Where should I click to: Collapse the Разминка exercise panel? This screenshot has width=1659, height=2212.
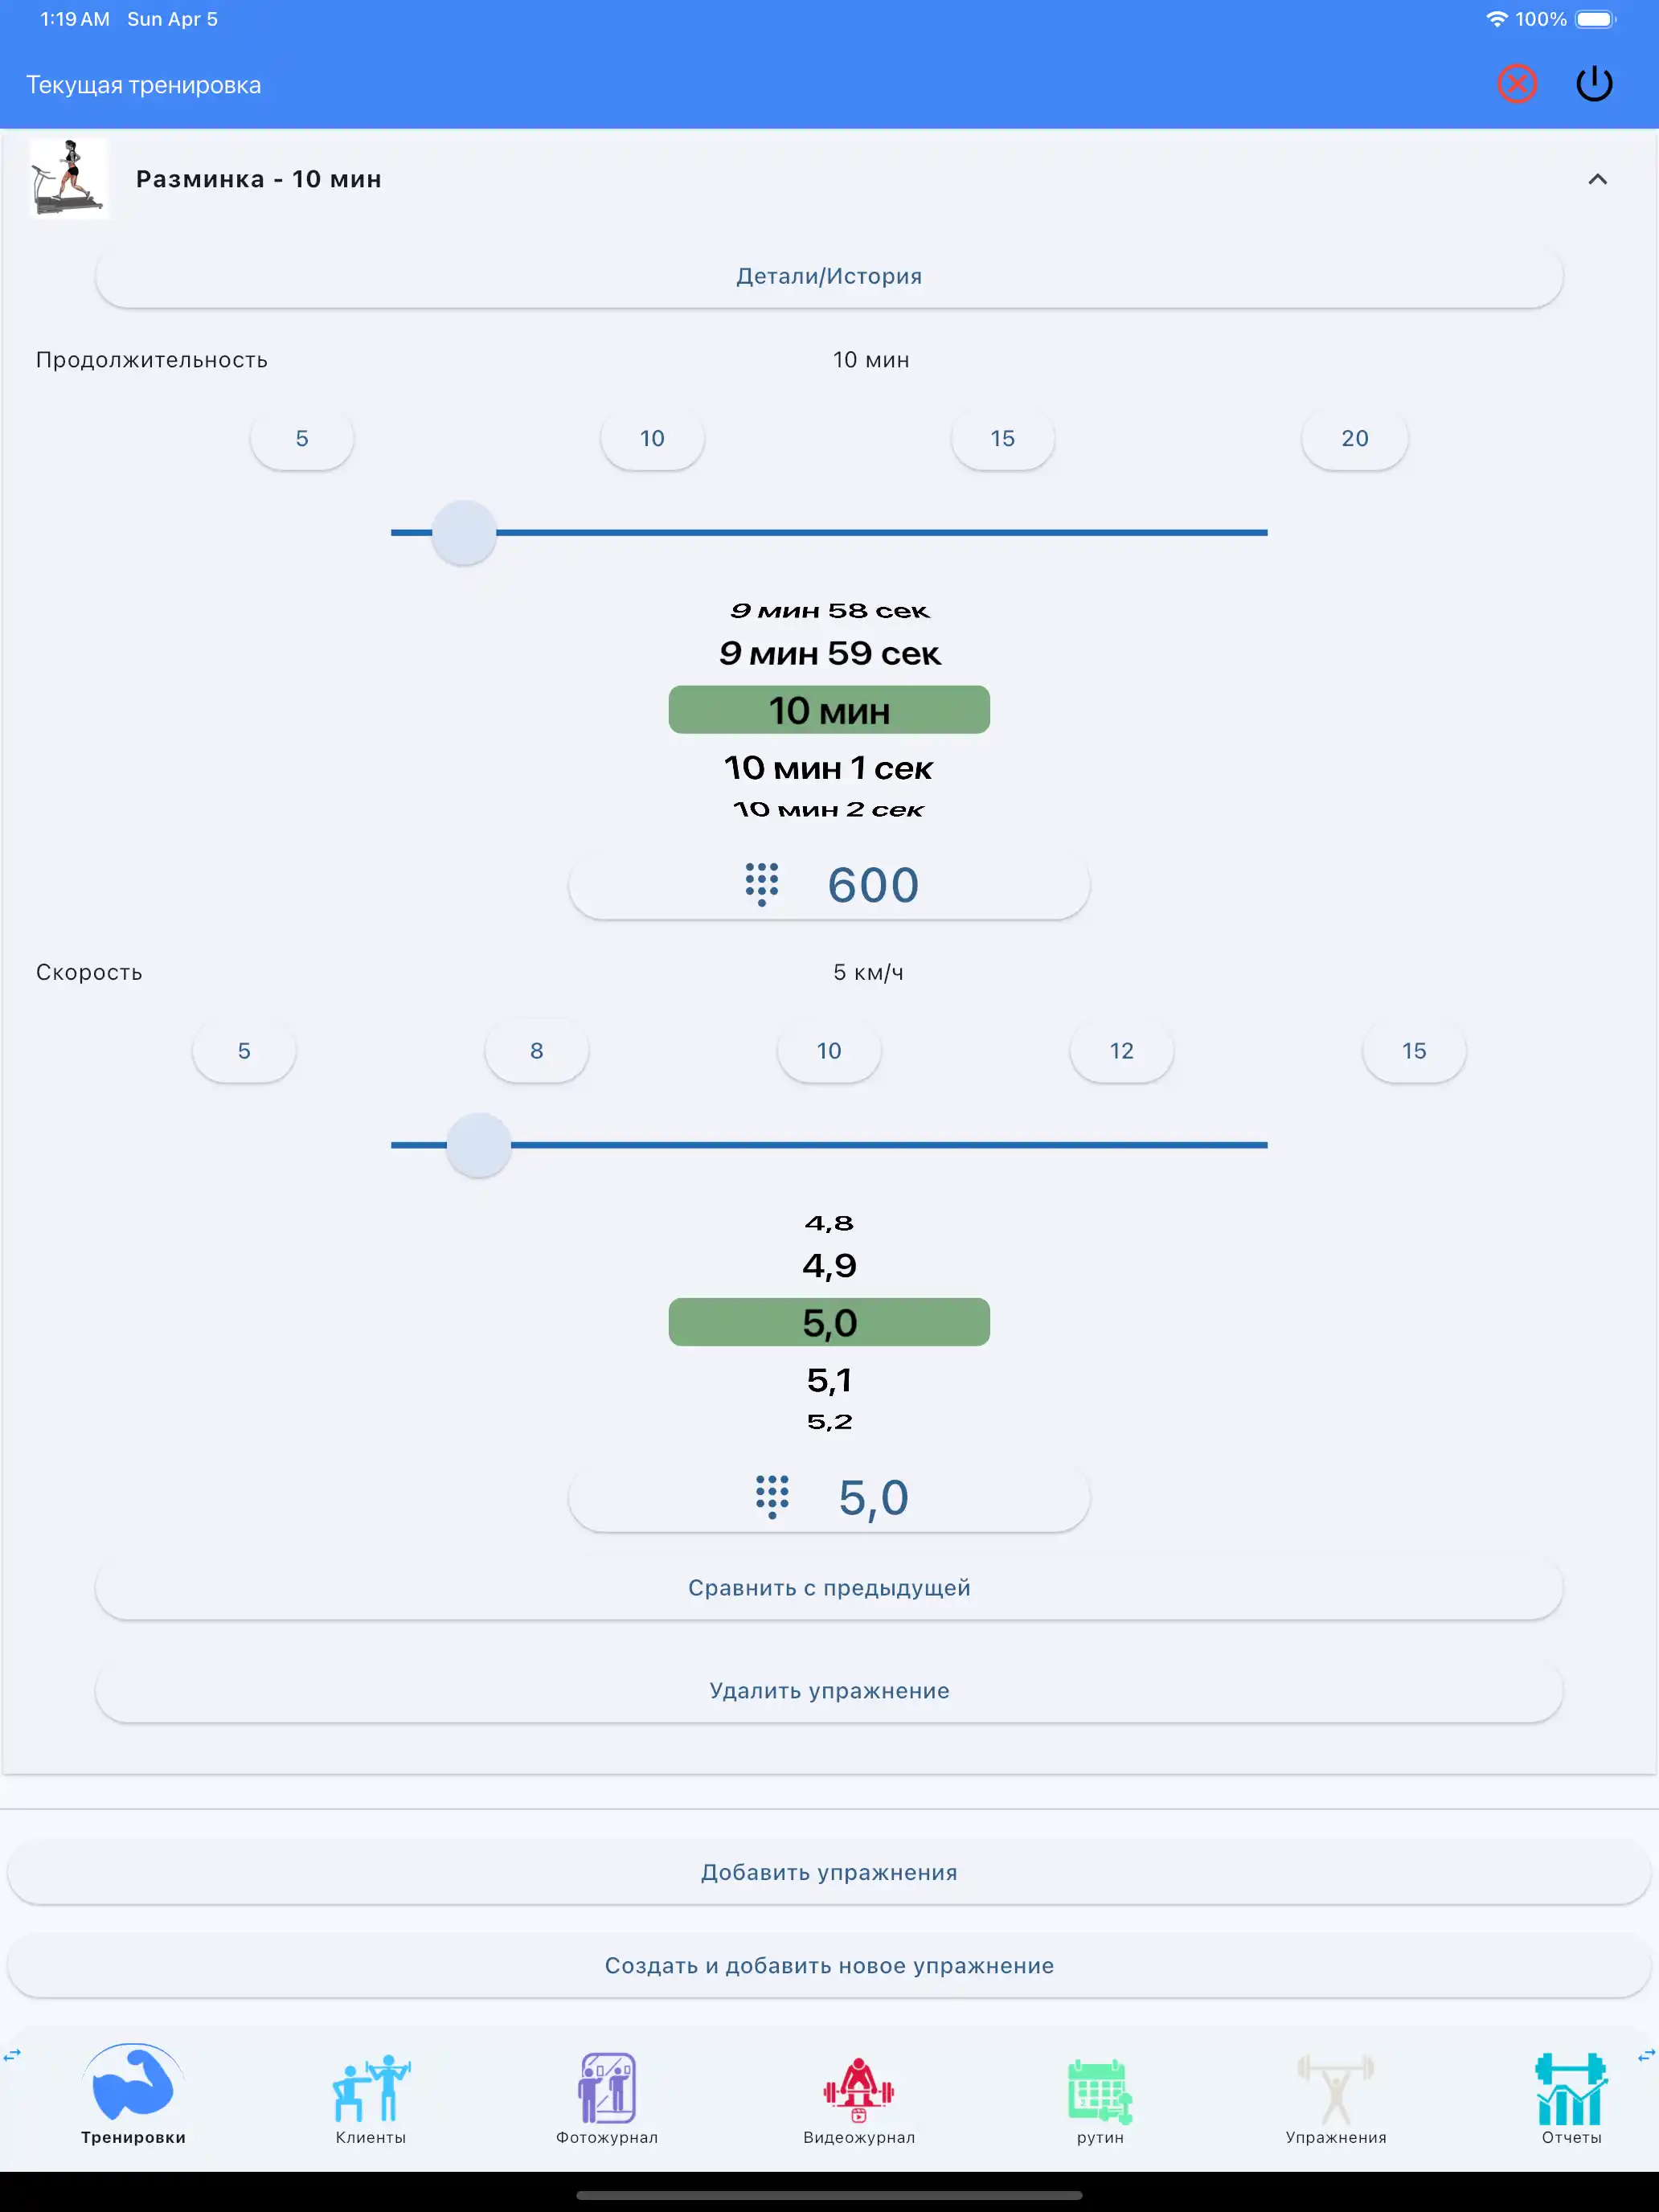[x=1597, y=179]
